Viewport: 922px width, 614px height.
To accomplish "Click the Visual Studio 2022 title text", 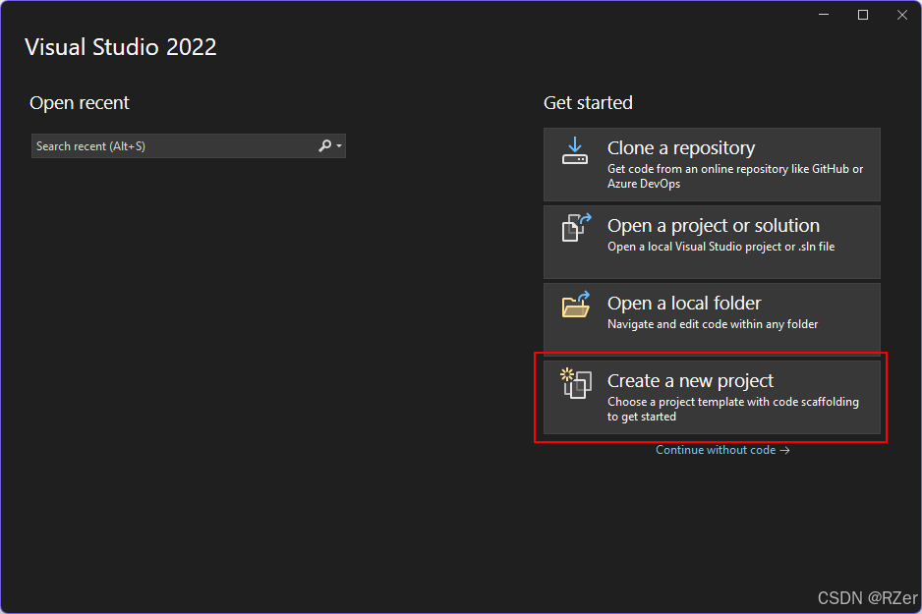I will coord(120,47).
